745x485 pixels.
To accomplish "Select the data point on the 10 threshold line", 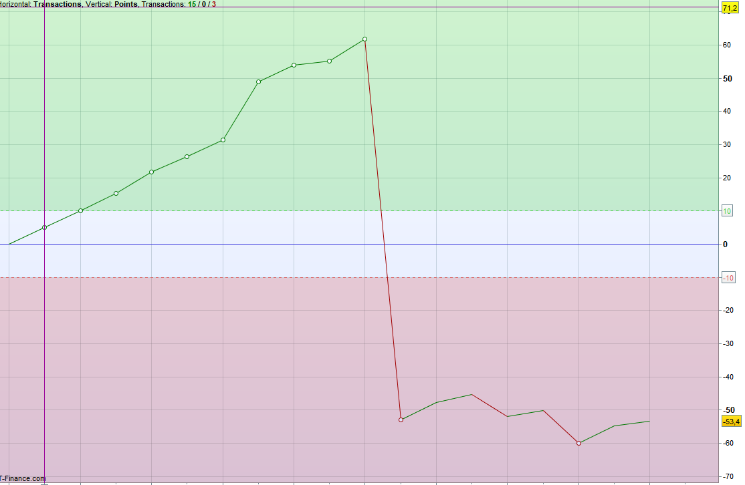I will [x=80, y=210].
